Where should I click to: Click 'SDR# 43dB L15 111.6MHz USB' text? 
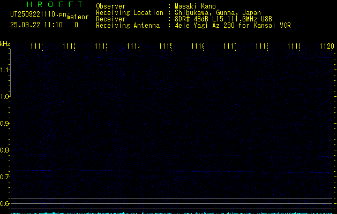223,19
